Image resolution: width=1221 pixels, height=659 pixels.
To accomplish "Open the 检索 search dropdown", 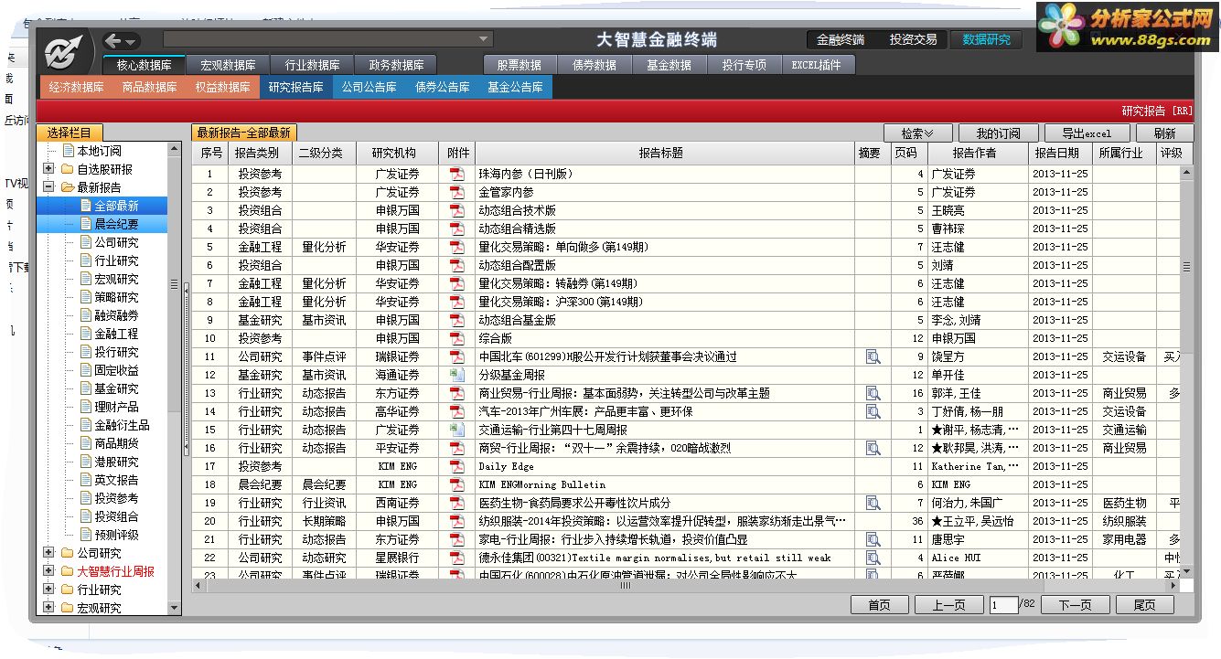I will 918,133.
